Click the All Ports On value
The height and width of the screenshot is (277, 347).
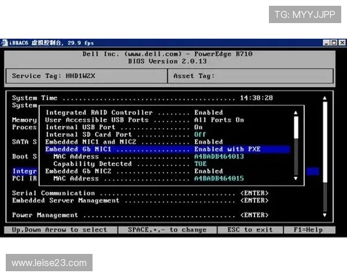tap(219, 119)
